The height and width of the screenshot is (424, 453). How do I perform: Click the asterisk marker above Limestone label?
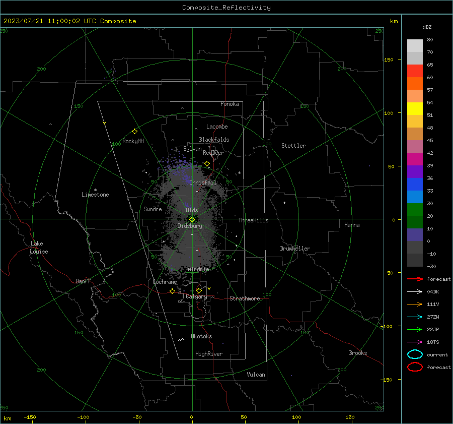coord(95,190)
